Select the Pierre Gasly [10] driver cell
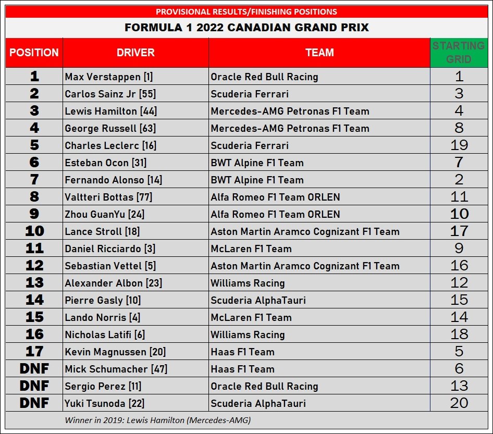 tap(103, 300)
